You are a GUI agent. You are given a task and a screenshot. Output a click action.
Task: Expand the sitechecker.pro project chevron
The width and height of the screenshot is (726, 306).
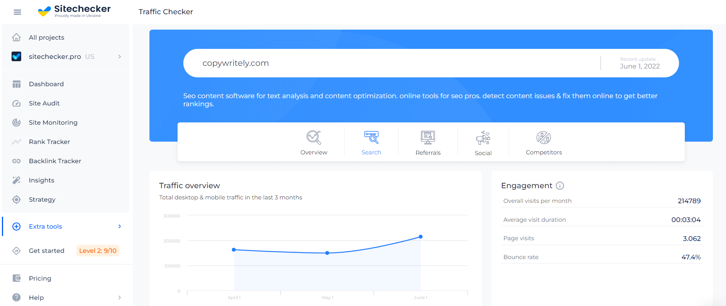[120, 57]
